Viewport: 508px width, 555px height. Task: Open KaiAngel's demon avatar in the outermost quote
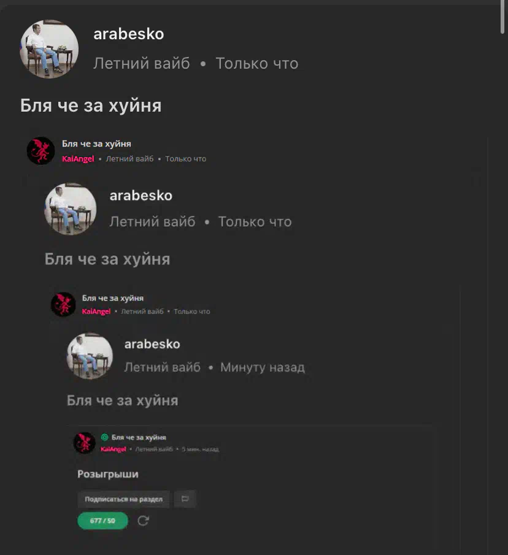40,151
